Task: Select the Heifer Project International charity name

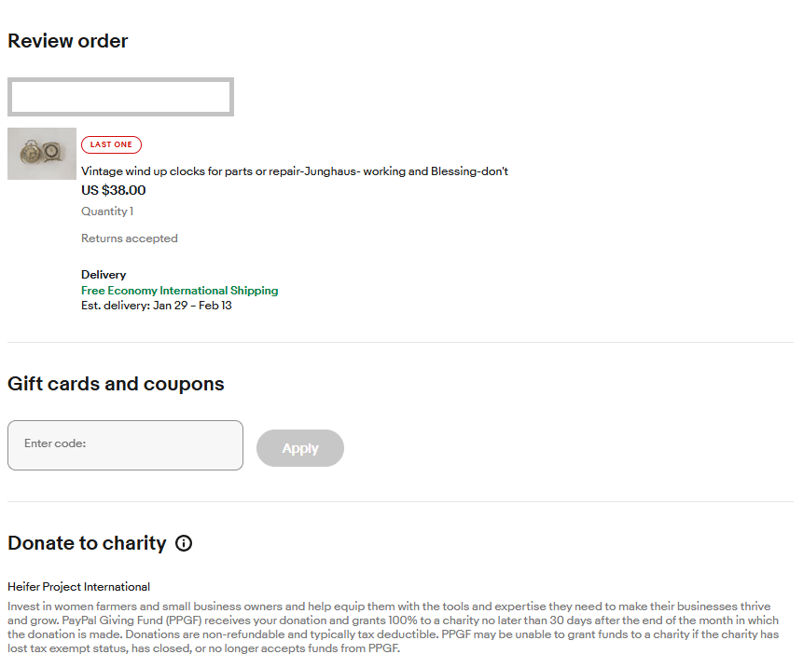Action: (78, 587)
